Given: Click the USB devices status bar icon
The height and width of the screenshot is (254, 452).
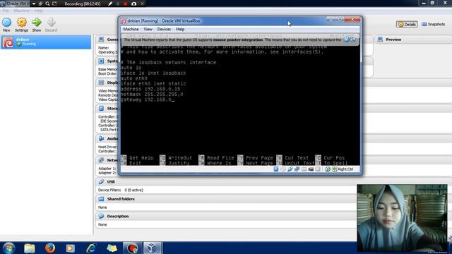Looking at the screenshot, I should pyautogui.click(x=290, y=169).
